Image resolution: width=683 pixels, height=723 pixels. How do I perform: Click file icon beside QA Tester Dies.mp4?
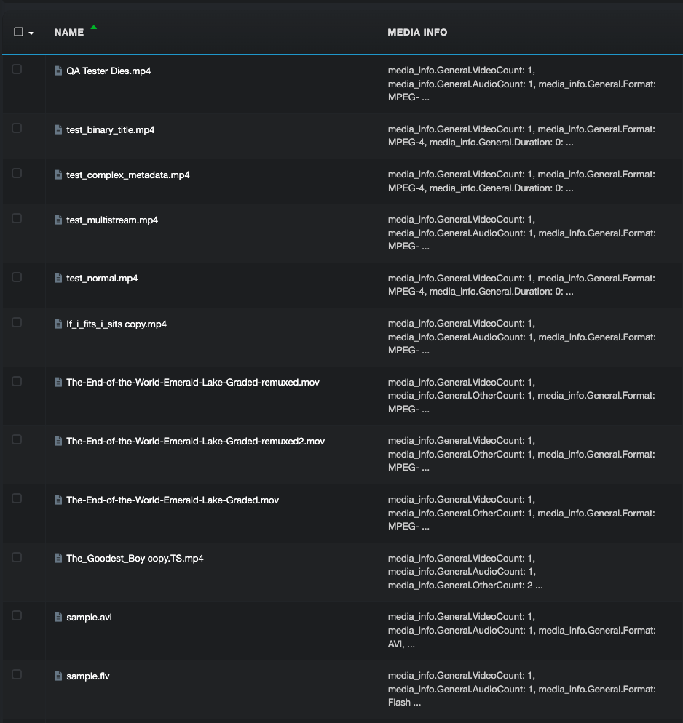point(58,71)
